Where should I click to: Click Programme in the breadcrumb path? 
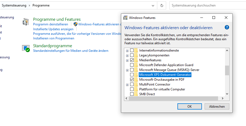point(41,5)
